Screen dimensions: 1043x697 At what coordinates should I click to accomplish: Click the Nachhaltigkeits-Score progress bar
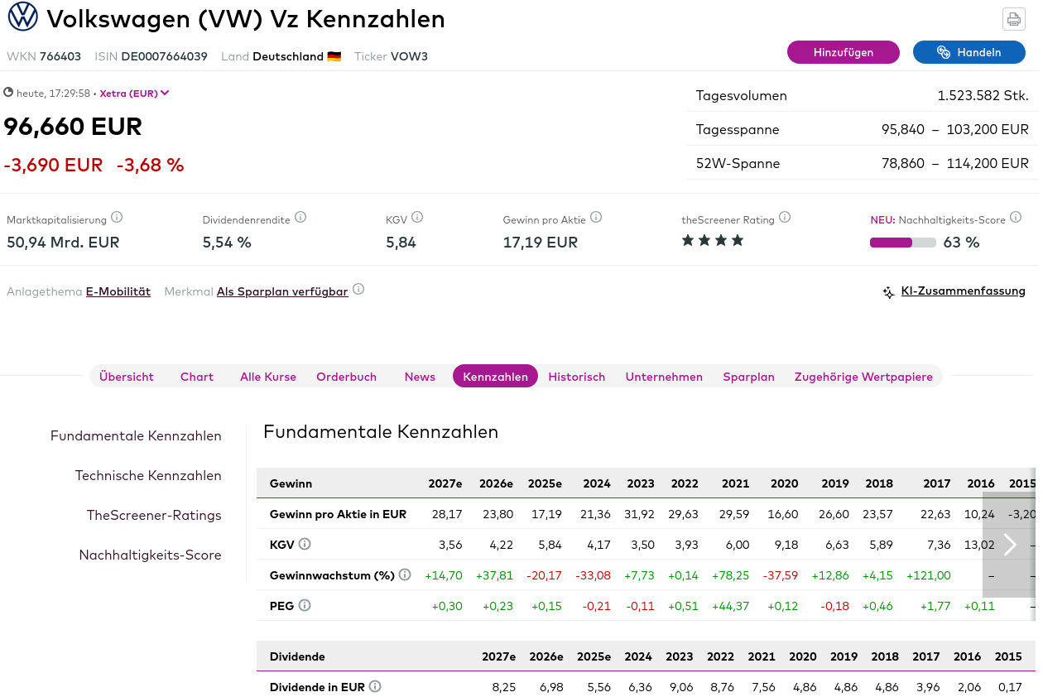coord(902,243)
